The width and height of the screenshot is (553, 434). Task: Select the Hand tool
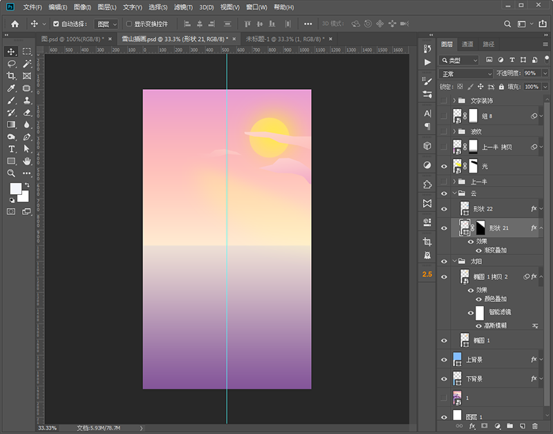[27, 161]
